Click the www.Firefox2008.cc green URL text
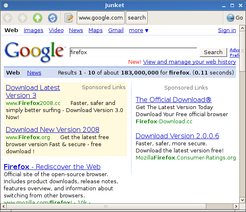The height and width of the screenshot is (212, 246). (x=33, y=103)
